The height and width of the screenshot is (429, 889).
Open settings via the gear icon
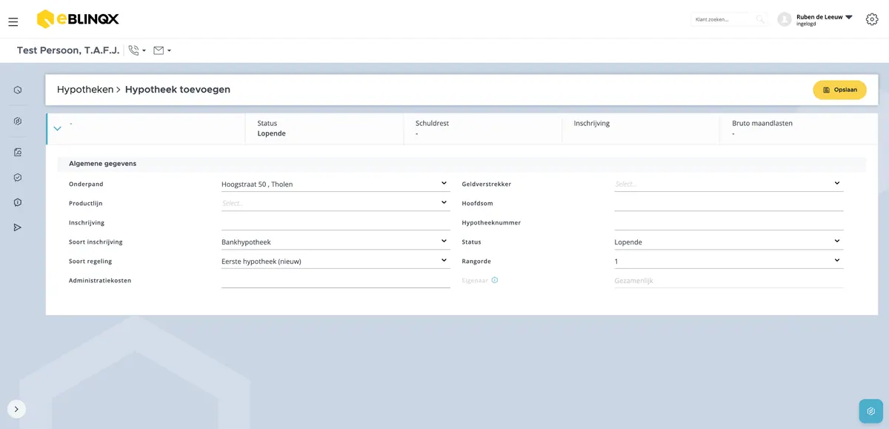point(872,19)
